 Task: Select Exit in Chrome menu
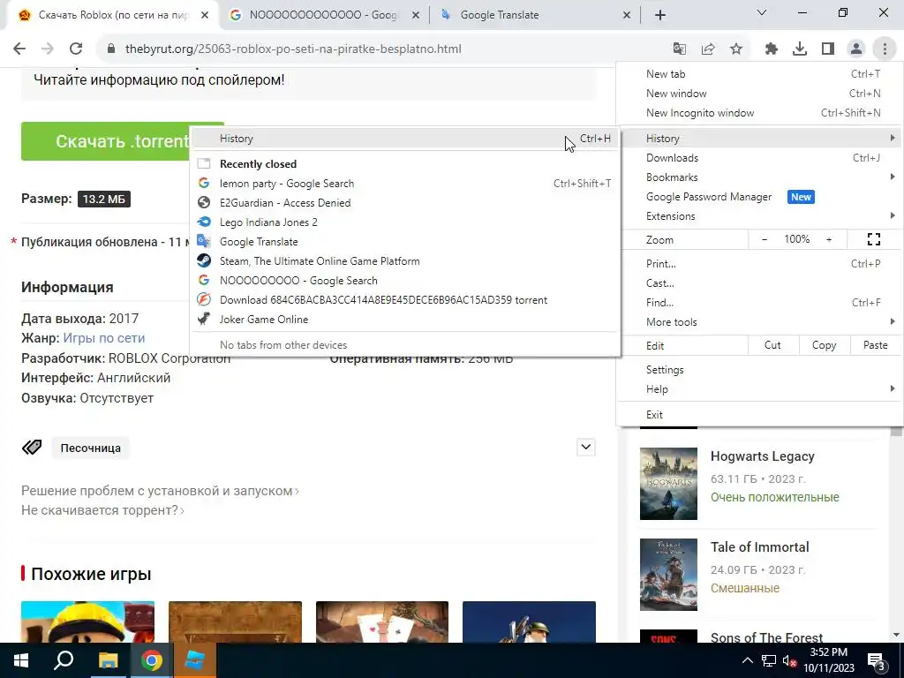click(759, 415)
